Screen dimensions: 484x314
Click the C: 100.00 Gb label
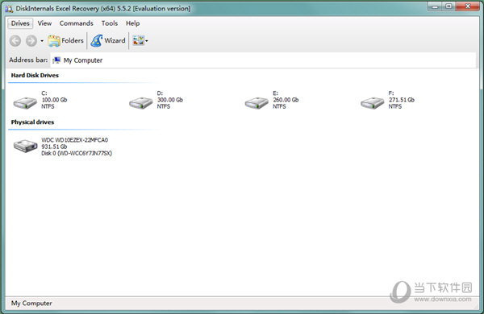click(54, 100)
